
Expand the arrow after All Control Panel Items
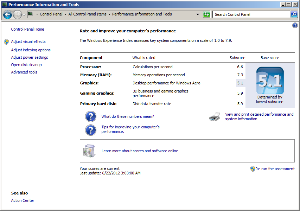click(x=109, y=14)
